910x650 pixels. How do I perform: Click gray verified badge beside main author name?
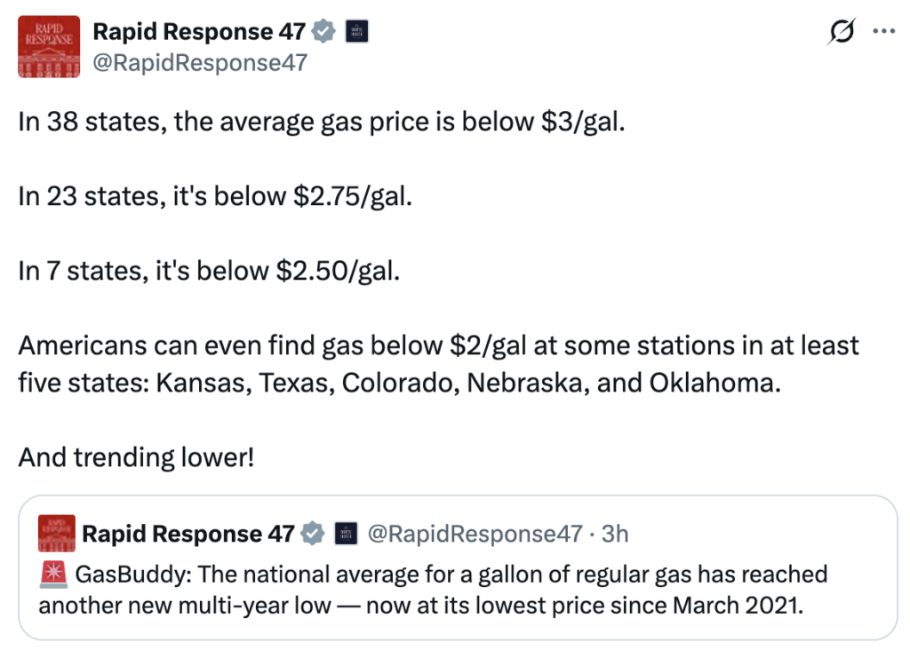[x=324, y=32]
